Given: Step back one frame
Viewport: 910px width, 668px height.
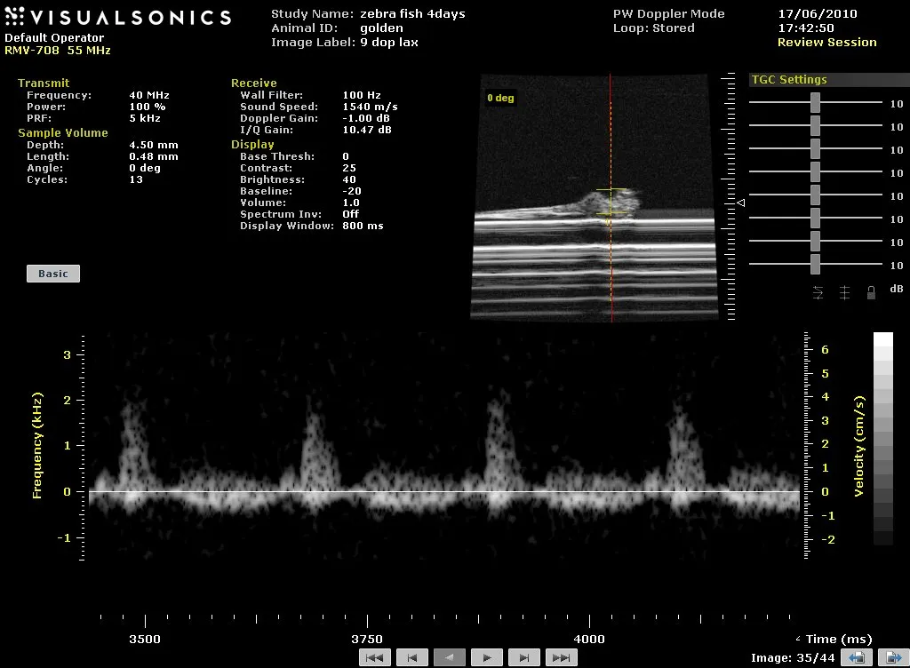Looking at the screenshot, I should tap(412, 657).
